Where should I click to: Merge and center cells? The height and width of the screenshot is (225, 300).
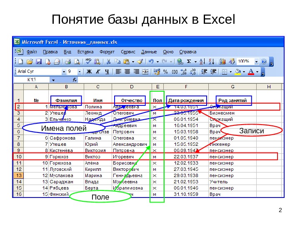(x=145, y=72)
